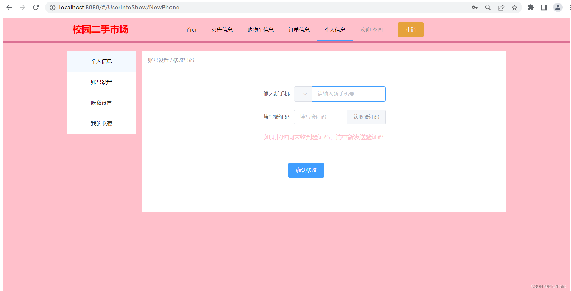This screenshot has height=291, width=571.
Task: Open the 公告信息 menu item
Action: 222,30
